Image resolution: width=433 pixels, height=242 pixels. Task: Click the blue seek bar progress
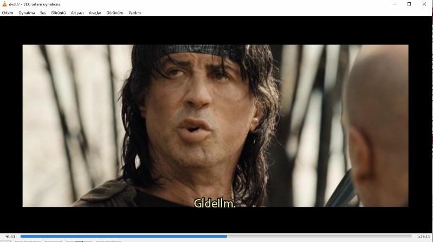click(x=124, y=236)
